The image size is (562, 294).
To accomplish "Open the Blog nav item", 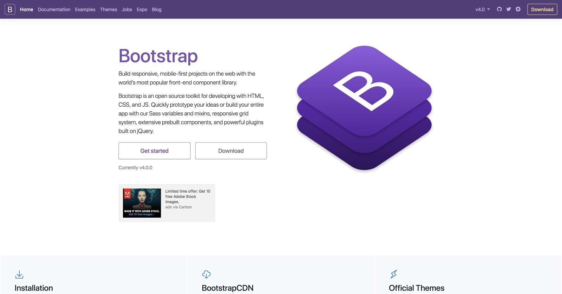I will click(x=157, y=9).
